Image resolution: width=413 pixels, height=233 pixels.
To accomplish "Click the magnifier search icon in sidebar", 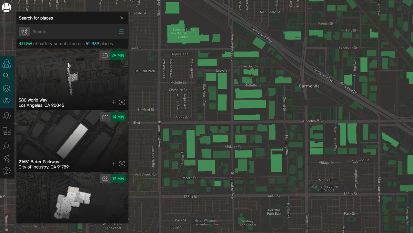I will (6, 76).
